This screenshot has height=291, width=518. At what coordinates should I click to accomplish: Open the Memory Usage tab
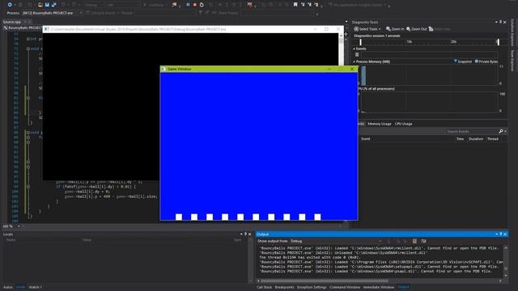[x=380, y=124]
